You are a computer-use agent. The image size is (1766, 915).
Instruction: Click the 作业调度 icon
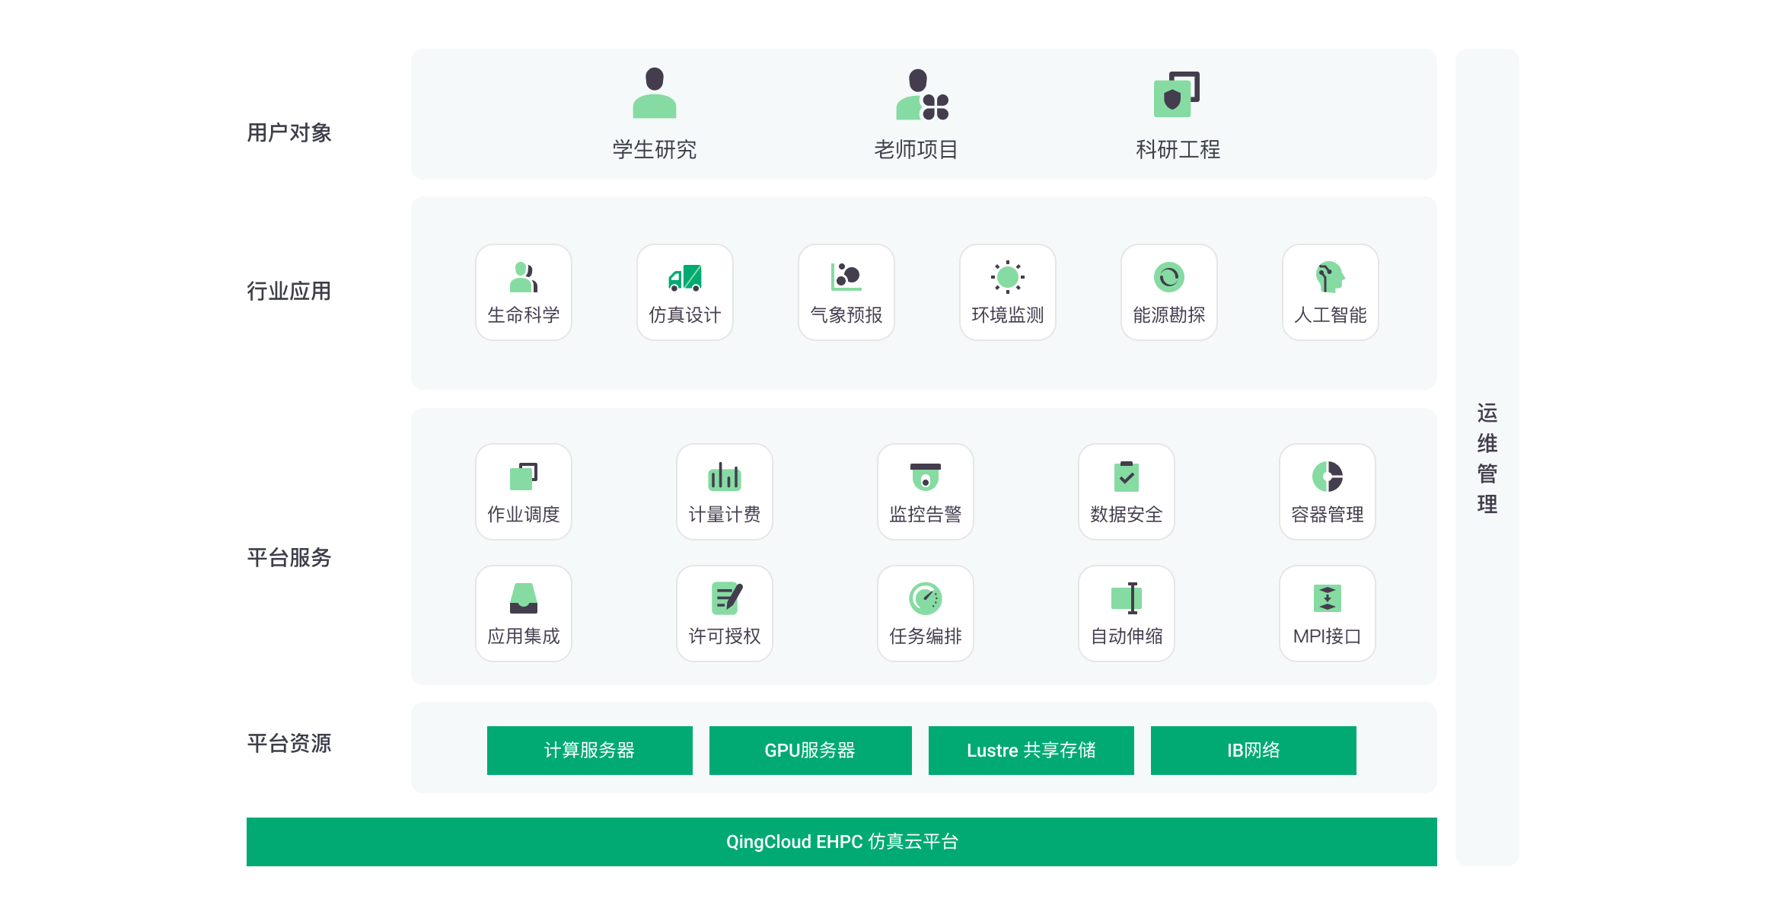click(x=524, y=477)
